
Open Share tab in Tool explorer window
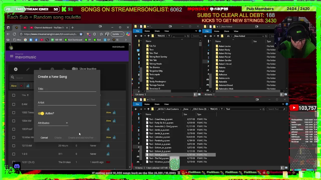[157, 104]
